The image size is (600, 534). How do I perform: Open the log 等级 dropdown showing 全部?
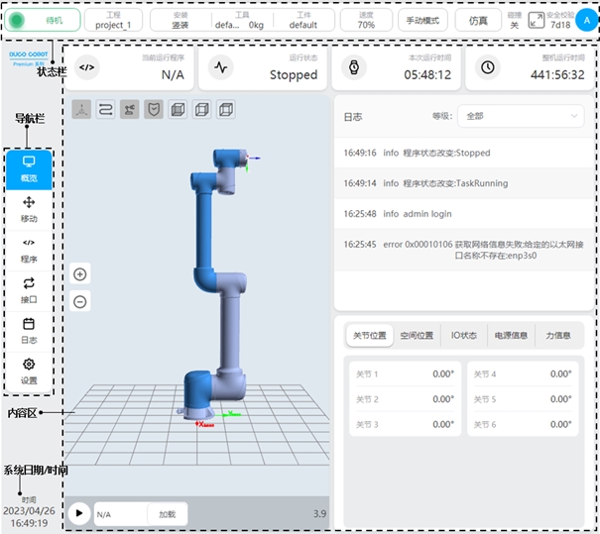[521, 116]
